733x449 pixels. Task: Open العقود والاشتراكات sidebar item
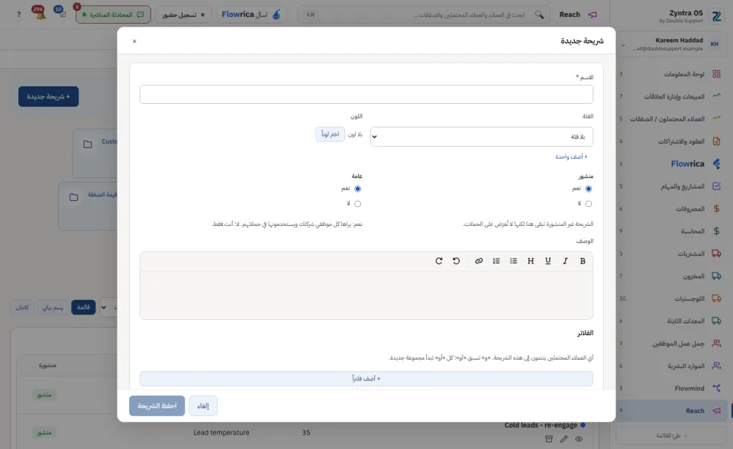(671, 141)
